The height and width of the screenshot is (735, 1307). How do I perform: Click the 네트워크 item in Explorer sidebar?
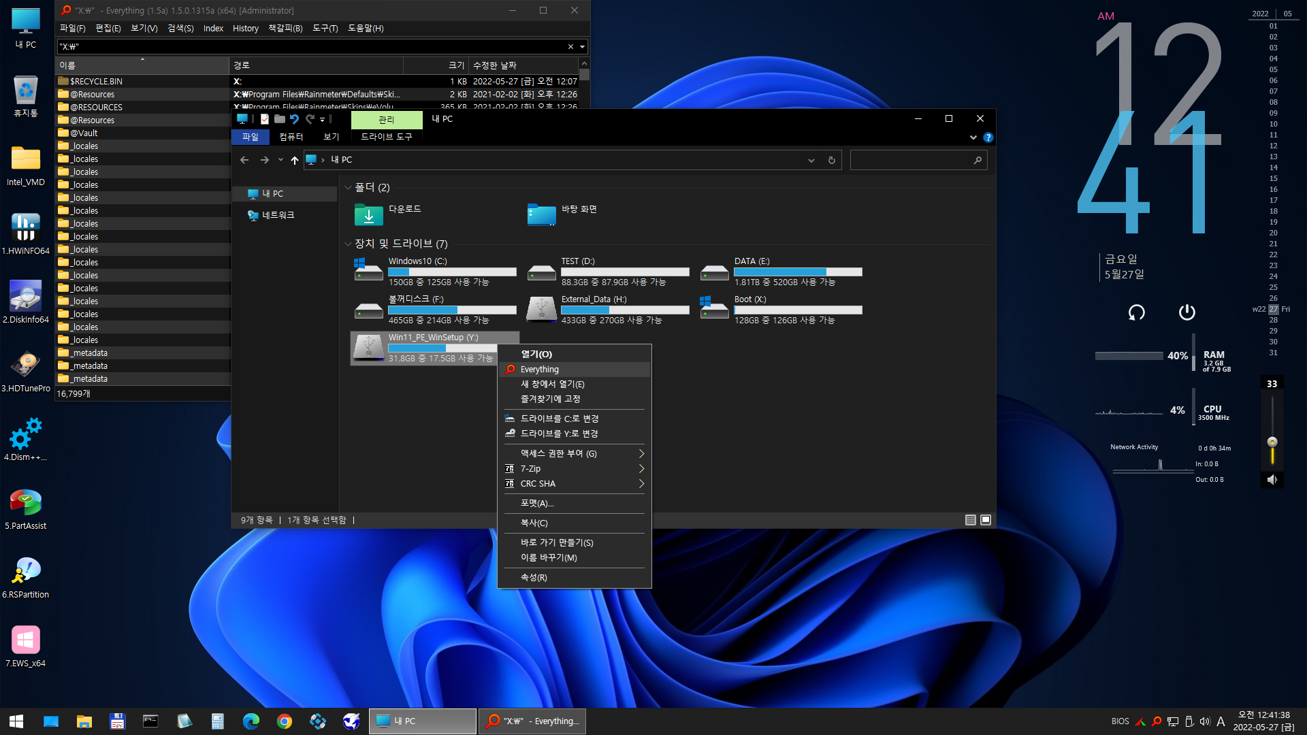[x=278, y=216]
